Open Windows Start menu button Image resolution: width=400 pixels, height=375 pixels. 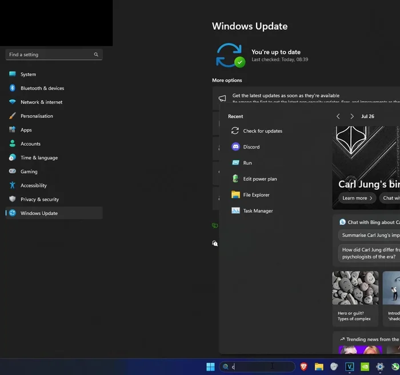tap(210, 367)
